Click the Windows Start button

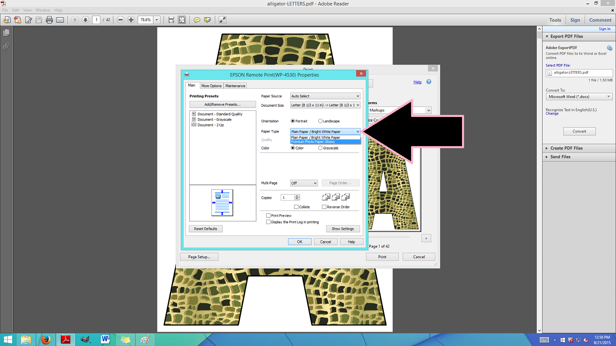click(x=8, y=339)
